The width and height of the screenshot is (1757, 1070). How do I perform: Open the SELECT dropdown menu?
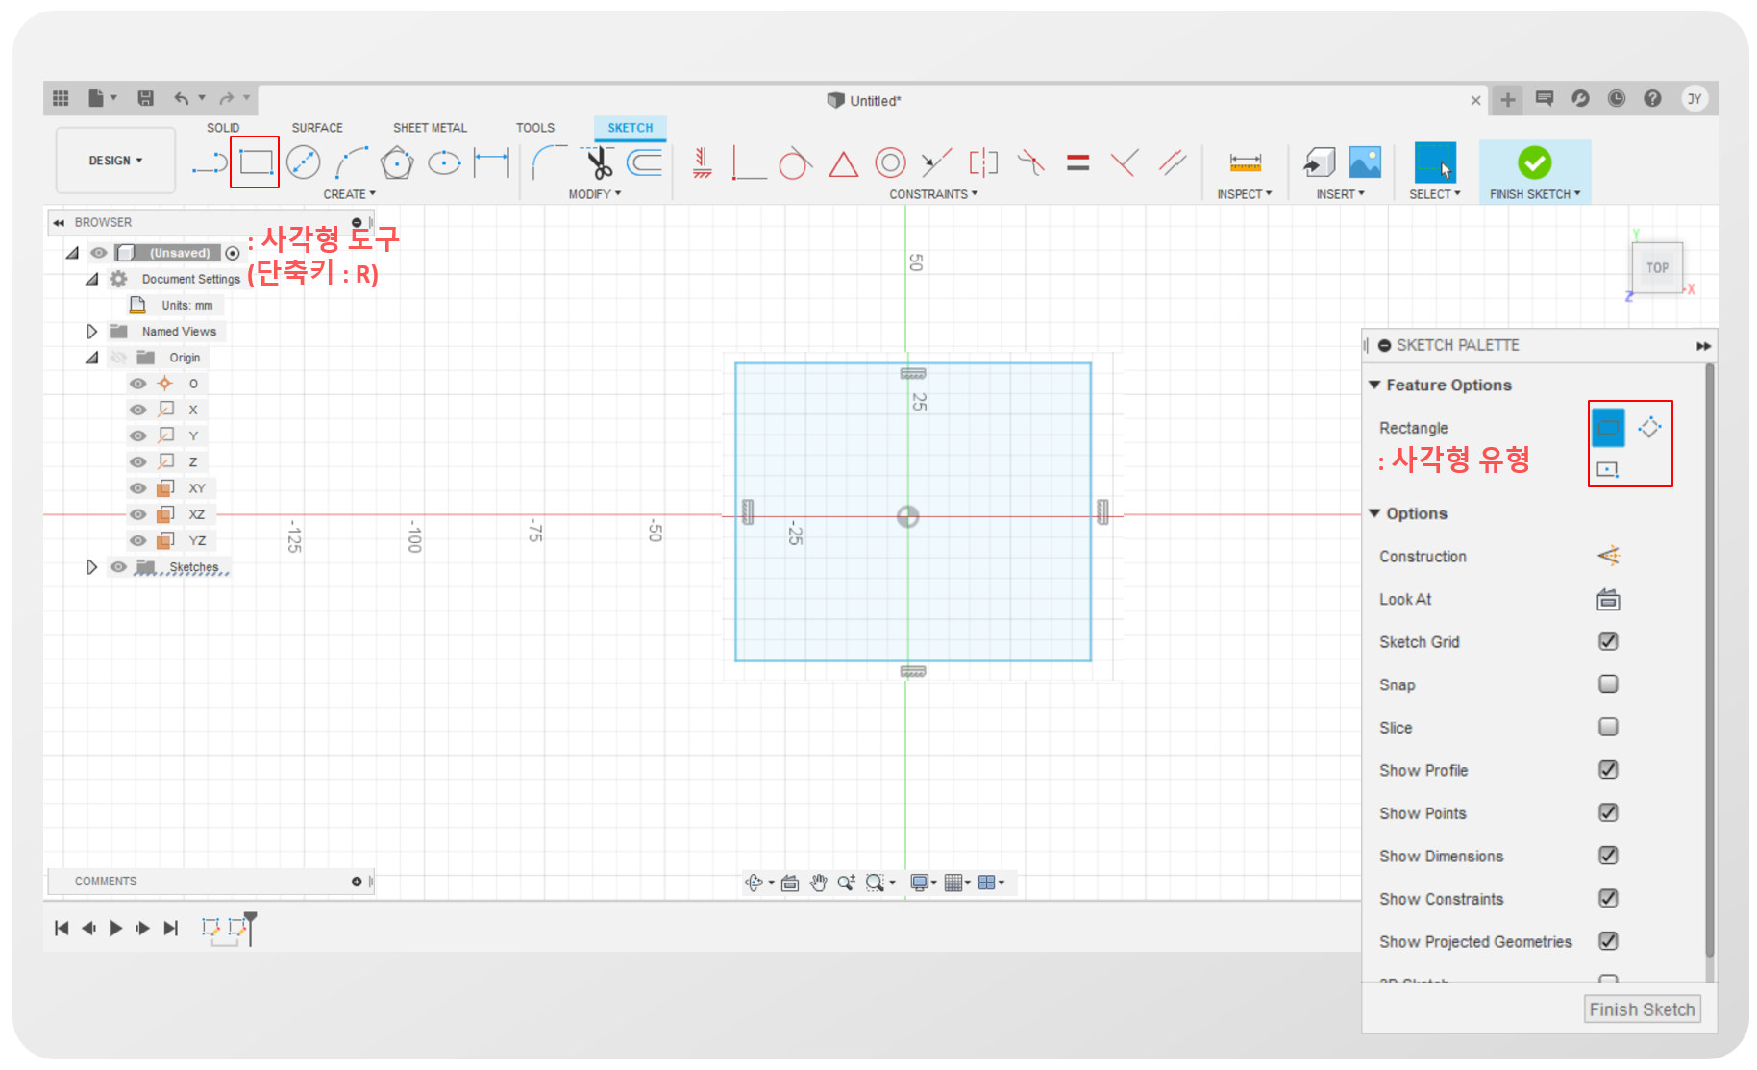(x=1434, y=194)
